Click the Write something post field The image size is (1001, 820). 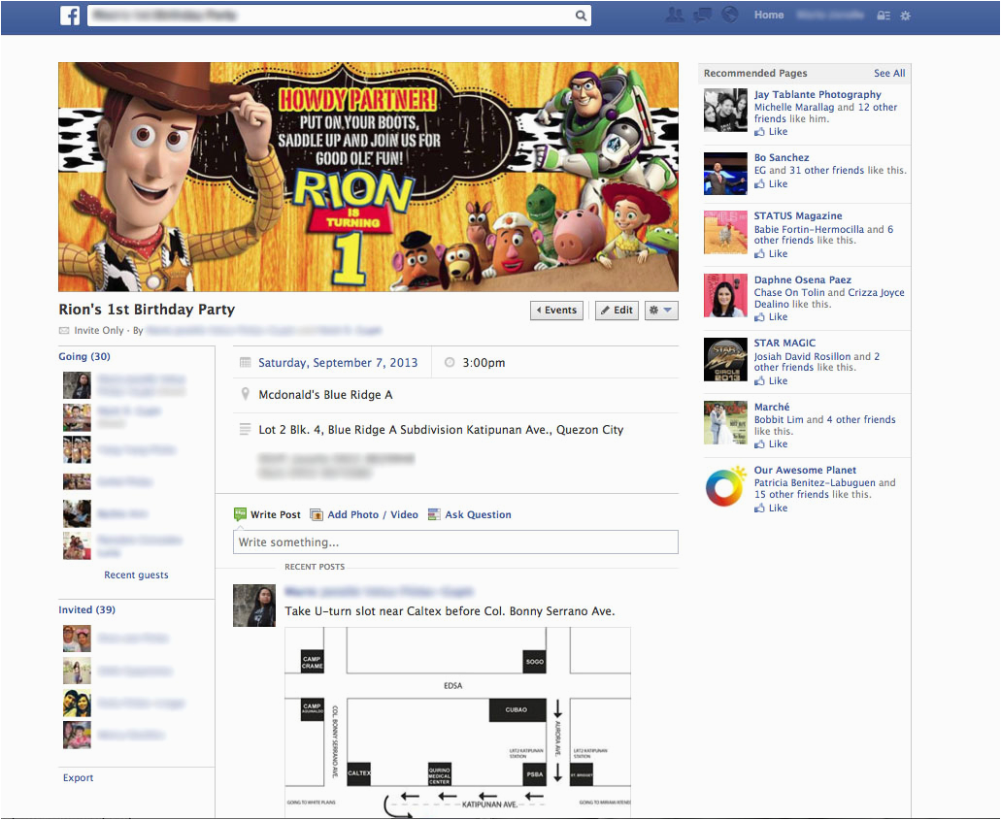coord(455,542)
